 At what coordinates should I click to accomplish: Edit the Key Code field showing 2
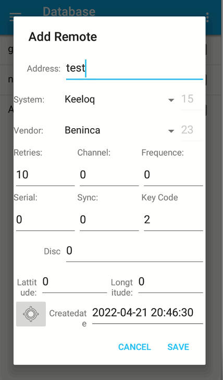point(174,220)
